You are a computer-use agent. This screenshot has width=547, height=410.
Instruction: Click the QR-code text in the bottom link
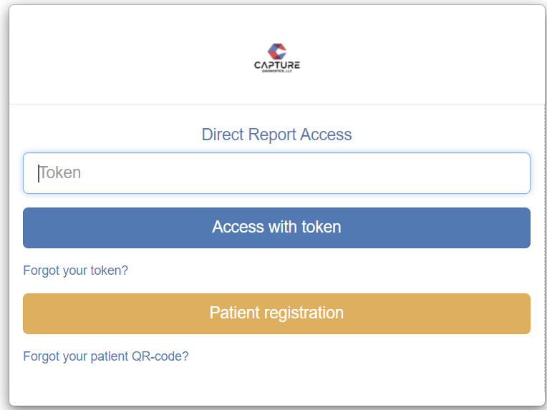point(160,356)
